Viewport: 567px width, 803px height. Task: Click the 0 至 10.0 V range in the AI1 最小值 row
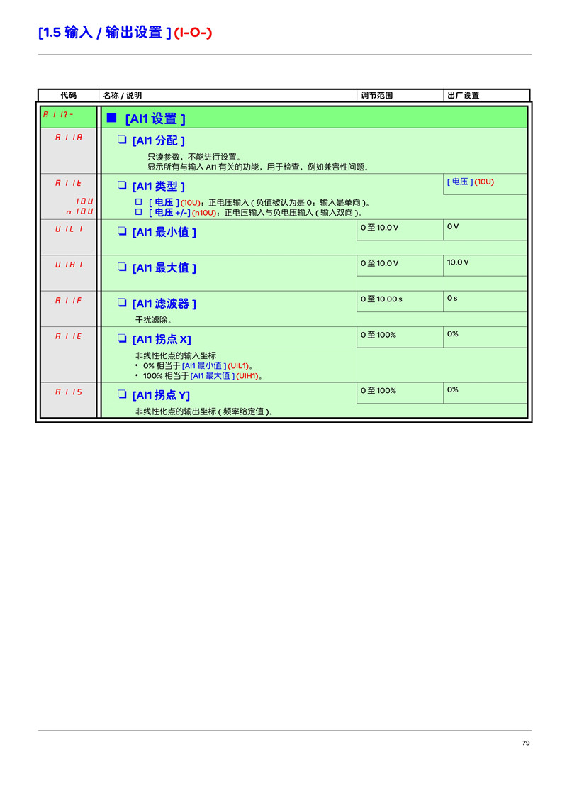pyautogui.click(x=379, y=228)
